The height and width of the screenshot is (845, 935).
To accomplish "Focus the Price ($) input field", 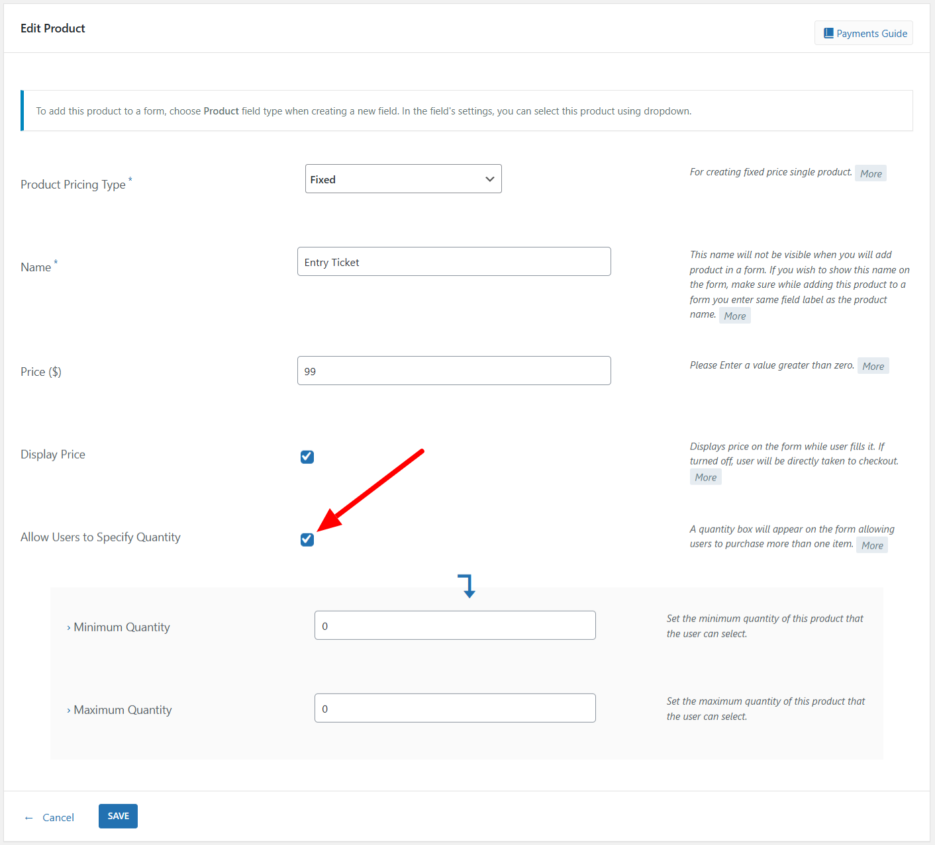I will [454, 371].
